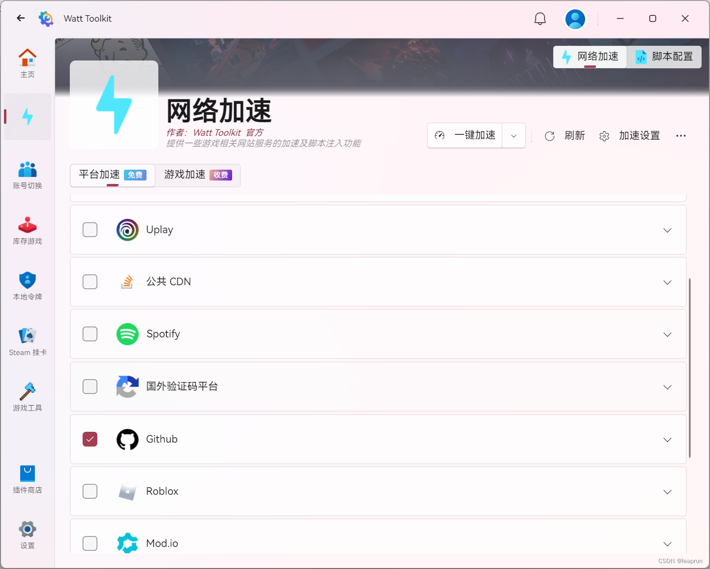This screenshot has width=710, height=569.
Task: Enable the Spotify checkbox
Action: 90,334
